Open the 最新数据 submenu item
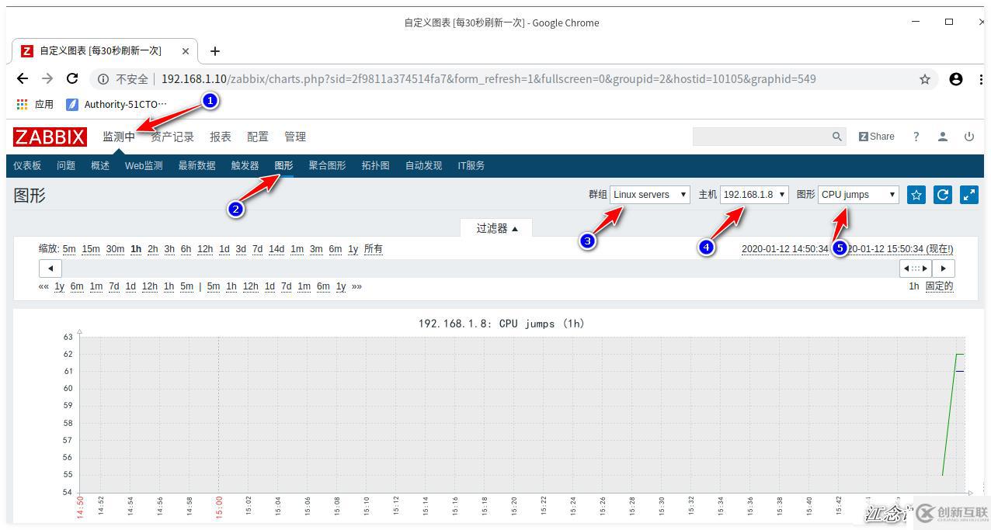The image size is (991, 530). 197,166
